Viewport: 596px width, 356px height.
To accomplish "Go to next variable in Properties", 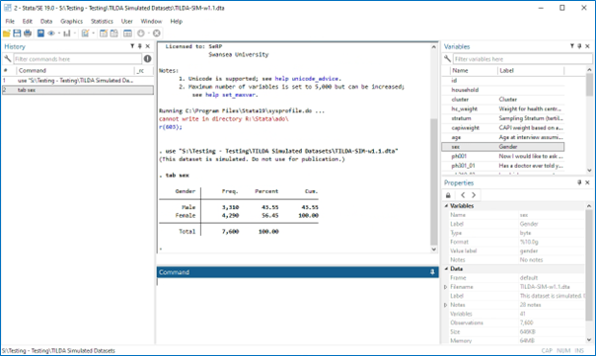I will [474, 195].
